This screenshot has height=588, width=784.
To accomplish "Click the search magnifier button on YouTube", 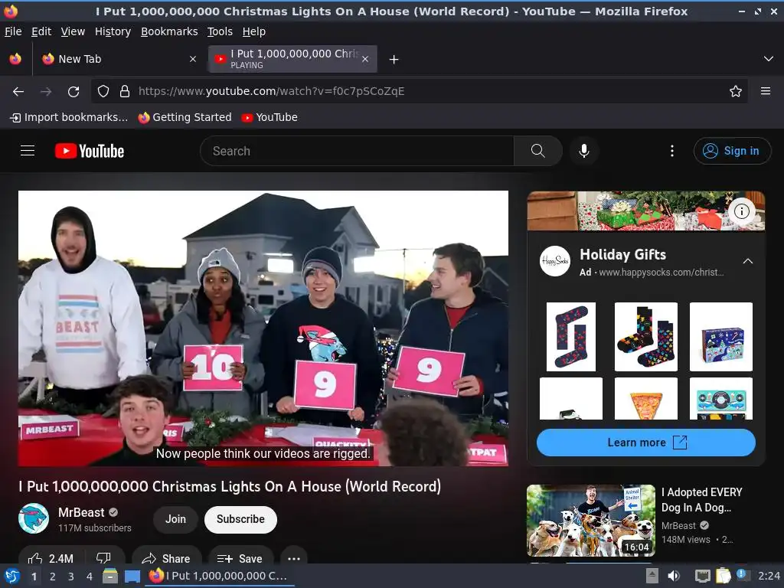I will pyautogui.click(x=538, y=151).
